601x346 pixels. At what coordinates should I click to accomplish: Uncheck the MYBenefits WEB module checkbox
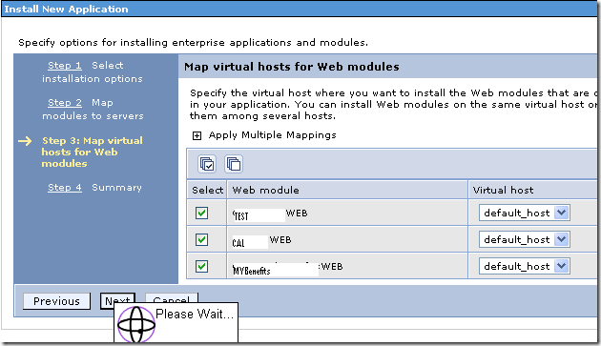tap(201, 266)
